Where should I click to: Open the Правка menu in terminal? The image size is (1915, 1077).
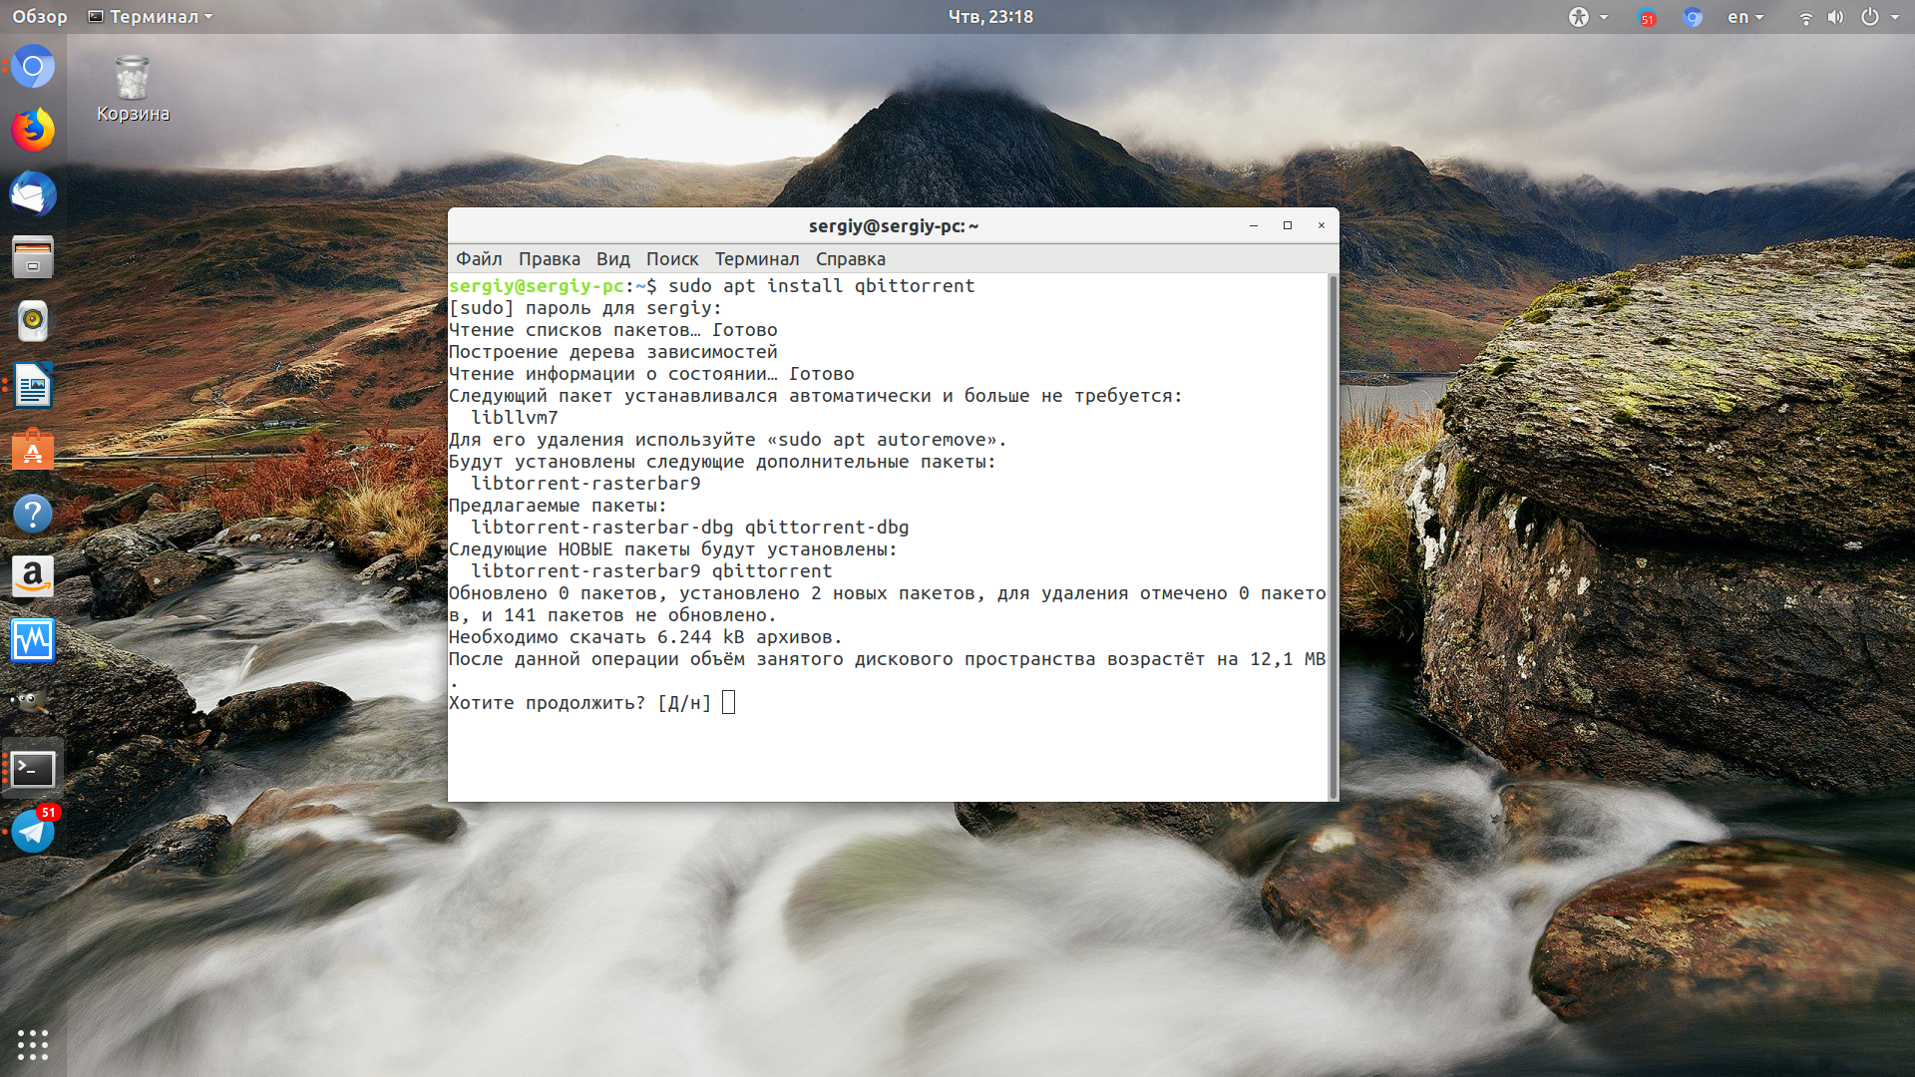[x=549, y=259]
